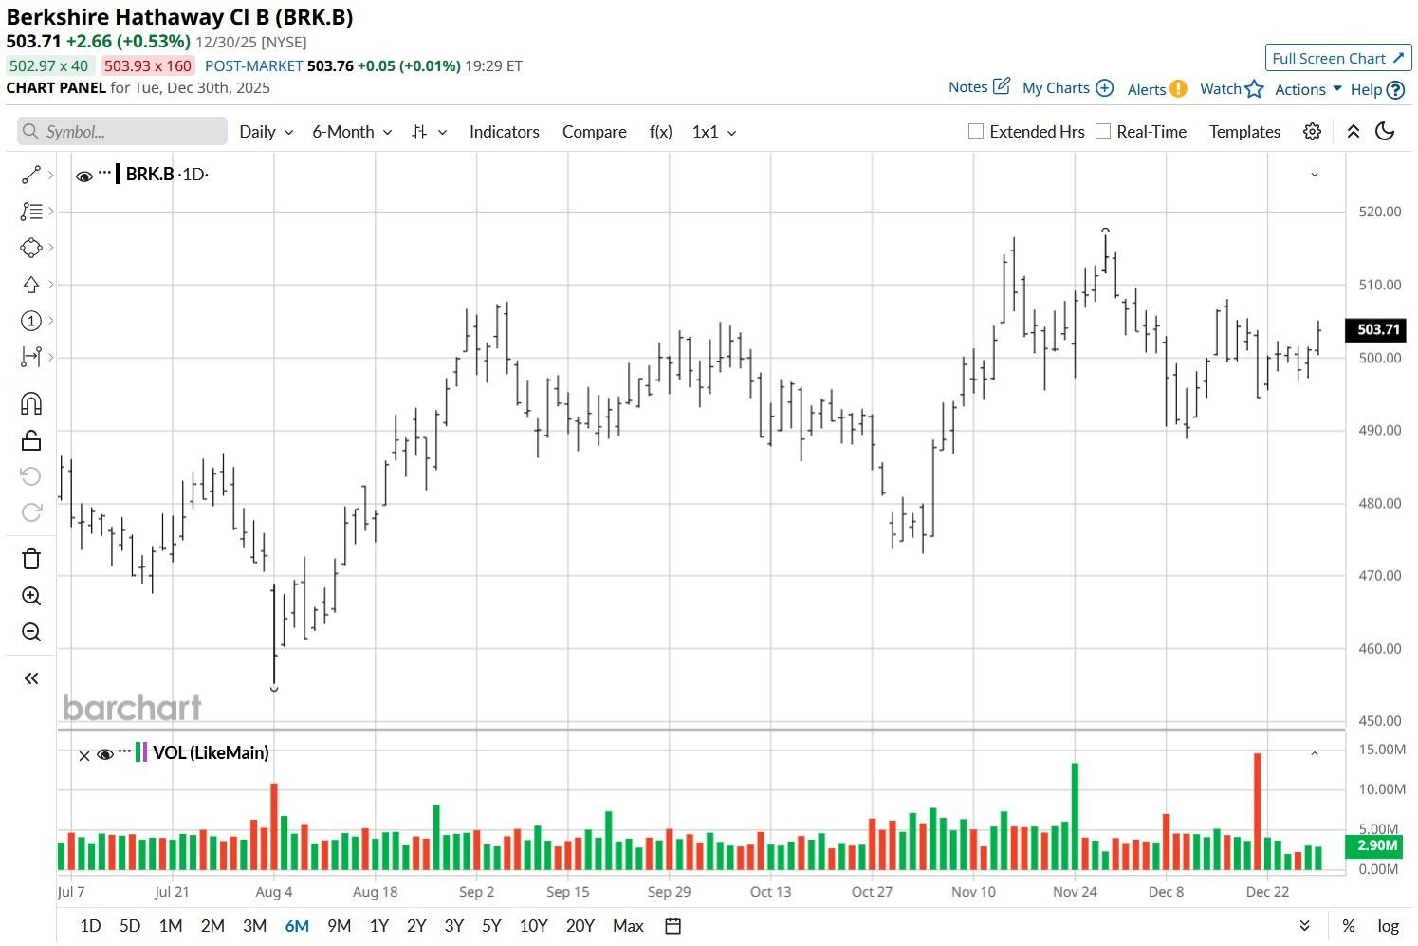Select the Max range tab
The width and height of the screenshot is (1418, 946).
click(x=628, y=926)
